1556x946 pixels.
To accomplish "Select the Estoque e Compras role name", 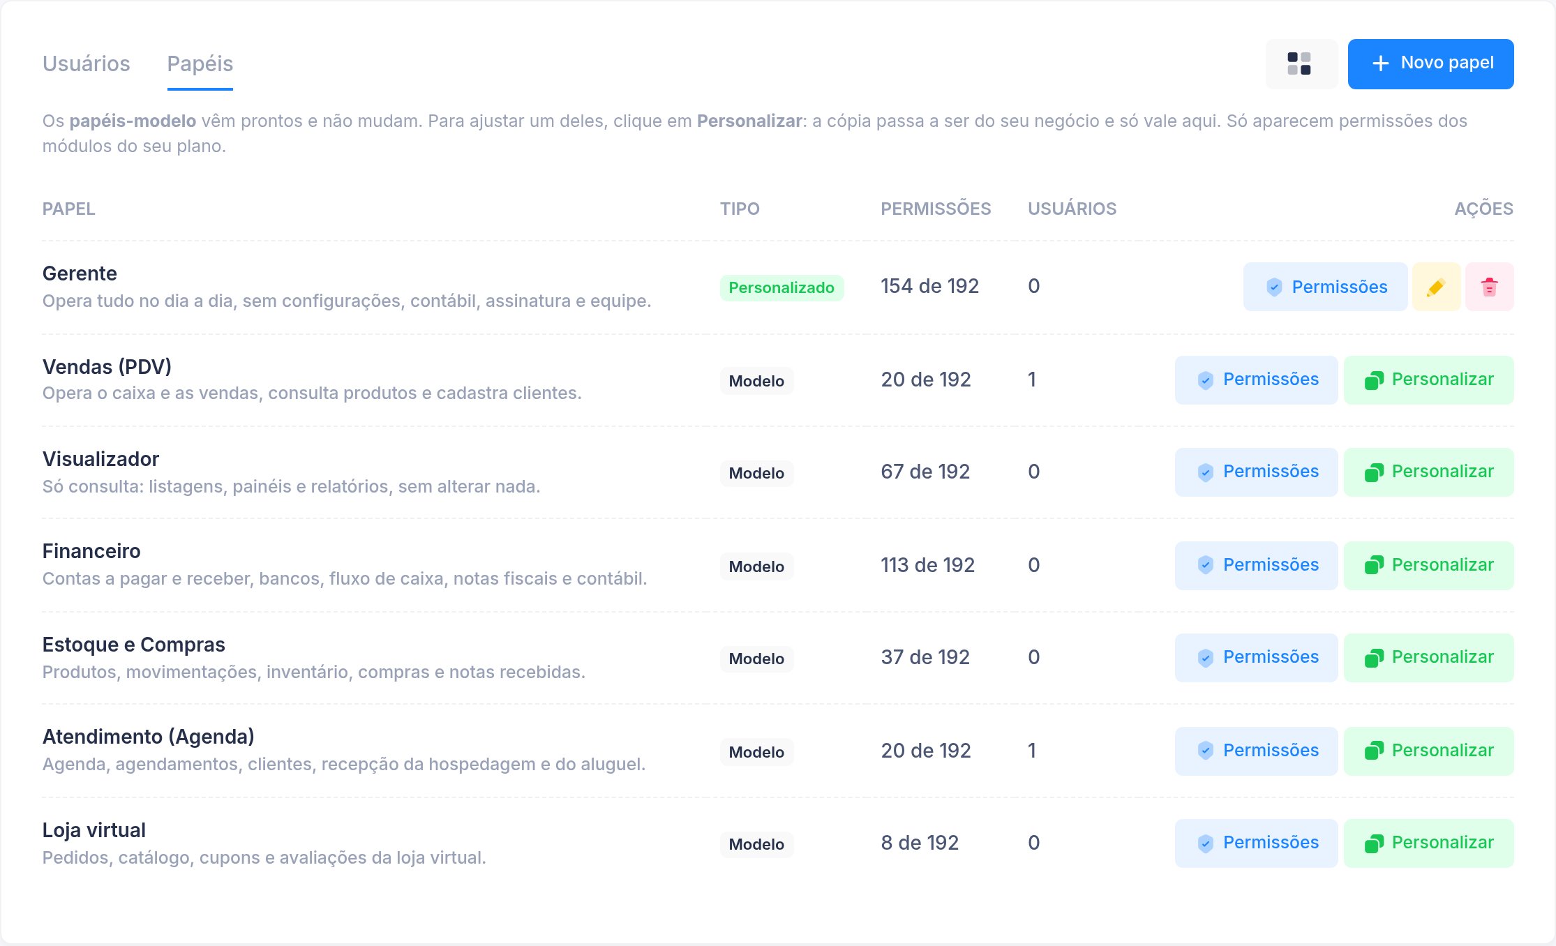I will [x=134, y=645].
